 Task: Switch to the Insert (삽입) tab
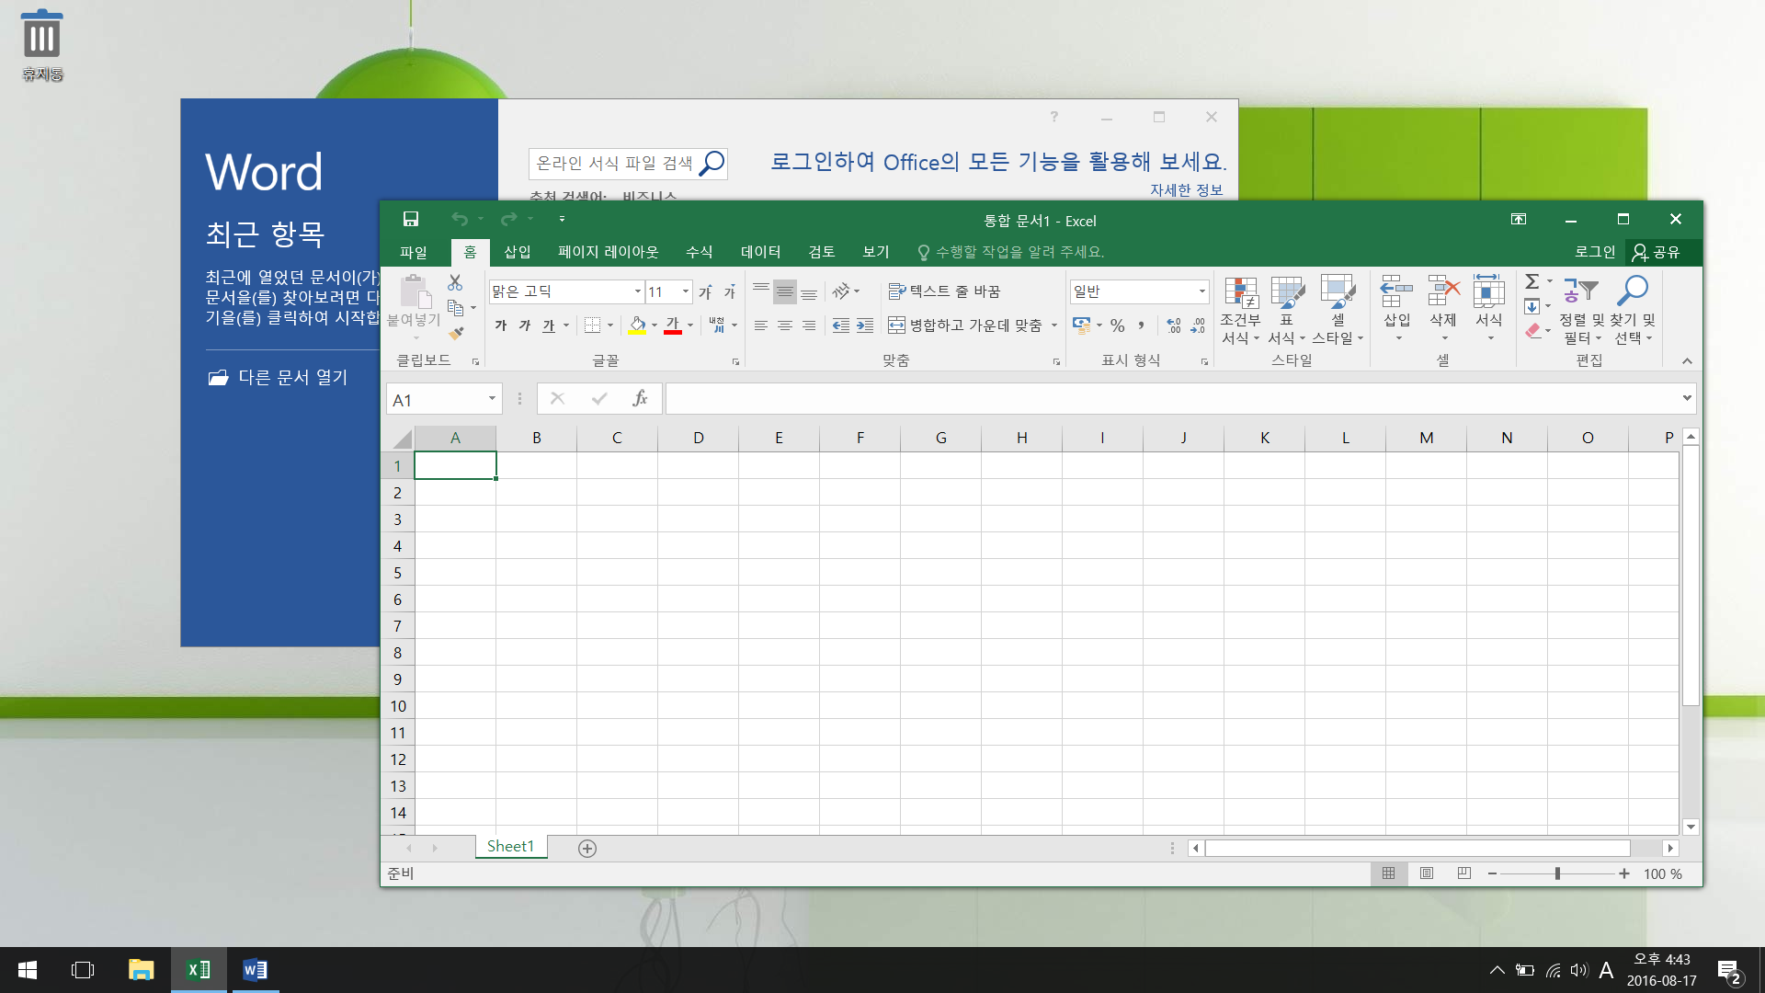pos(518,252)
